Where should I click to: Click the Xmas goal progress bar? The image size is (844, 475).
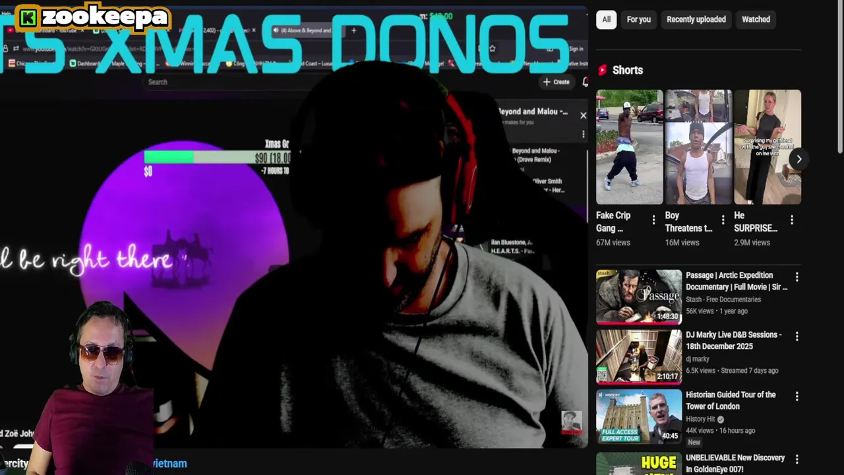(218, 157)
